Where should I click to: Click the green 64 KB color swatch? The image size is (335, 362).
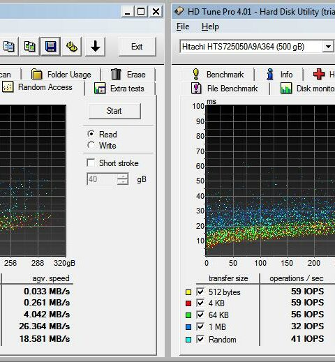tap(188, 315)
